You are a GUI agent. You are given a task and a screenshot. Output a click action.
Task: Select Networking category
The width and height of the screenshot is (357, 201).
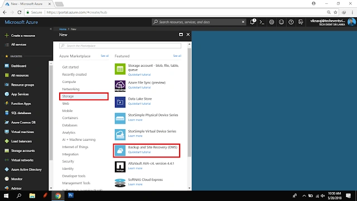tap(71, 89)
